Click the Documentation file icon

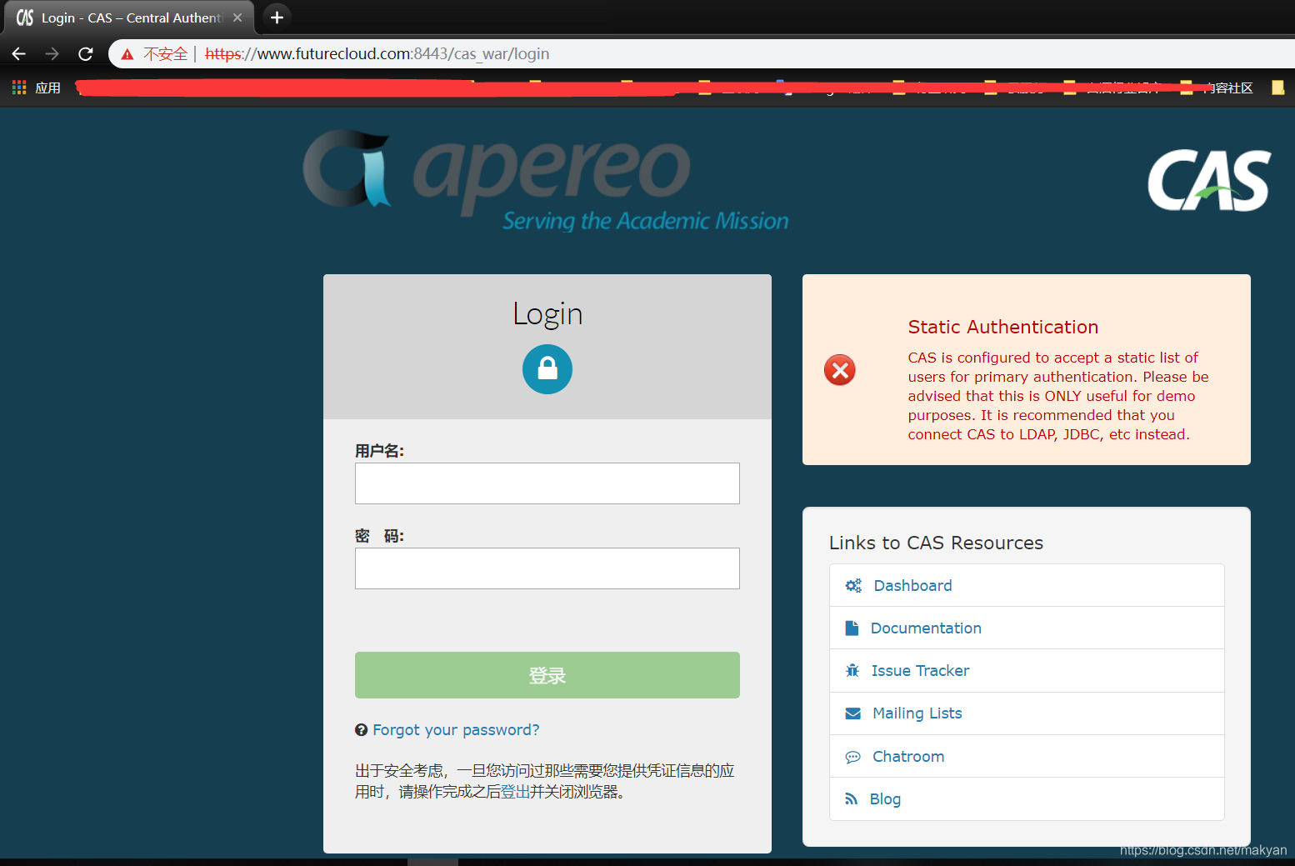click(x=852, y=628)
